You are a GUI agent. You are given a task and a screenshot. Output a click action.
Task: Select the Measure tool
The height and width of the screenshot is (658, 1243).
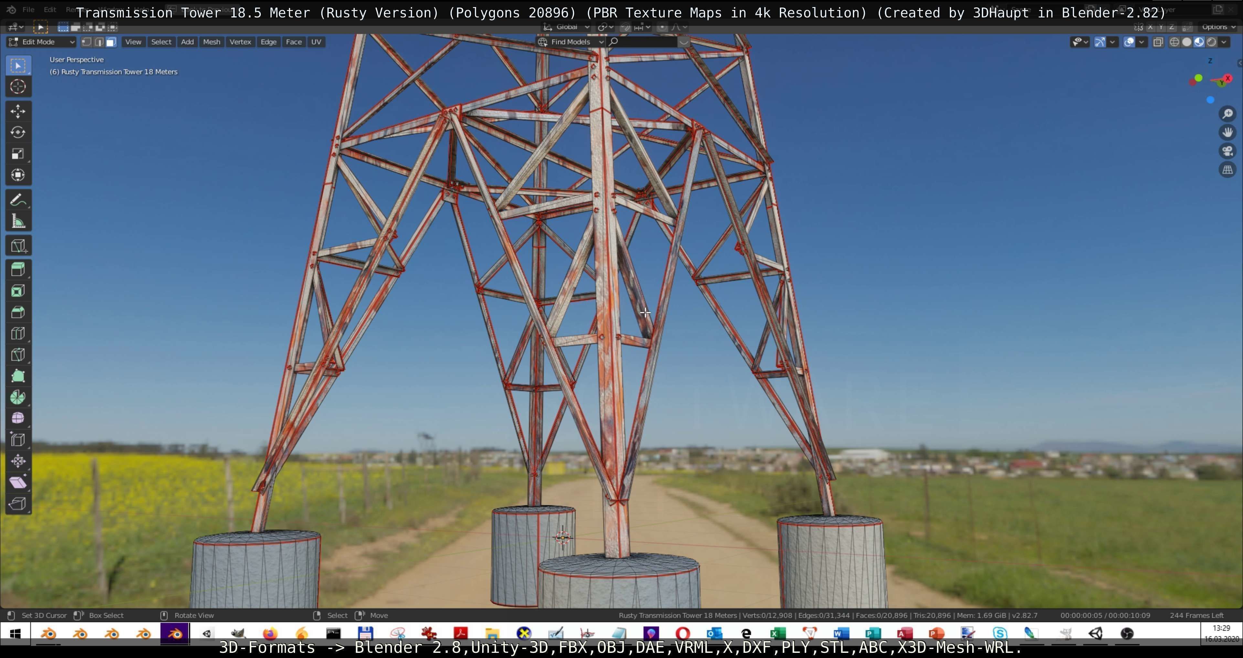tap(18, 221)
